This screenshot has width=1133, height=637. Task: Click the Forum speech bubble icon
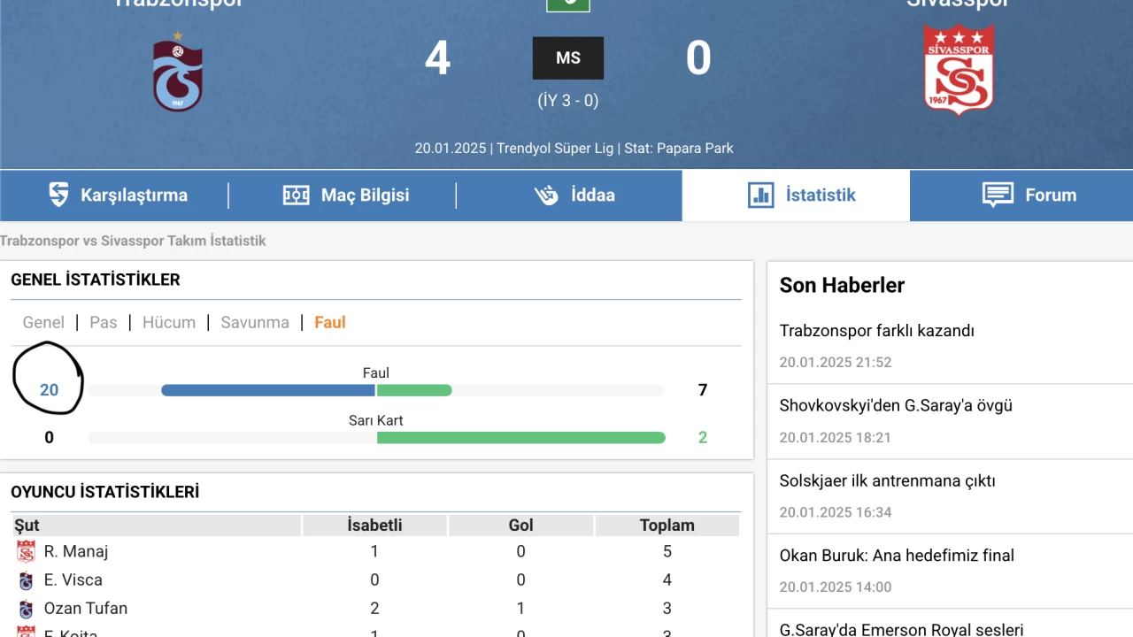998,195
